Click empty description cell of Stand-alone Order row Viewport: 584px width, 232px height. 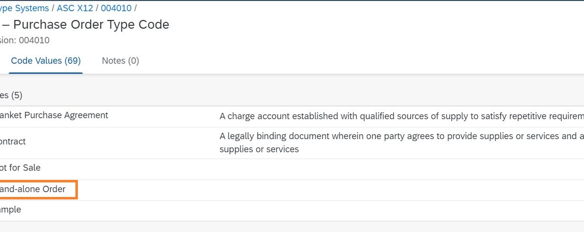[x=389, y=190]
